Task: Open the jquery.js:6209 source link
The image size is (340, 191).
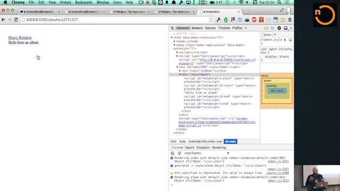Action: point(277,173)
